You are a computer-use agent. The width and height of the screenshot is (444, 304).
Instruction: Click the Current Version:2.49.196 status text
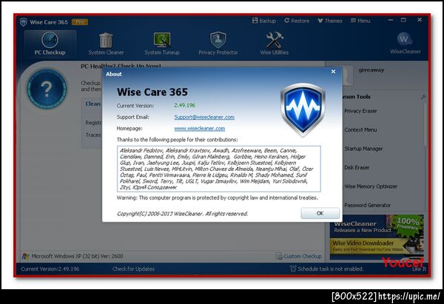point(50,269)
